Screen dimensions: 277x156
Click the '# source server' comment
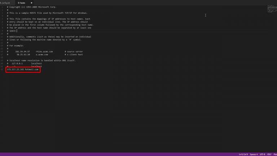(74, 52)
